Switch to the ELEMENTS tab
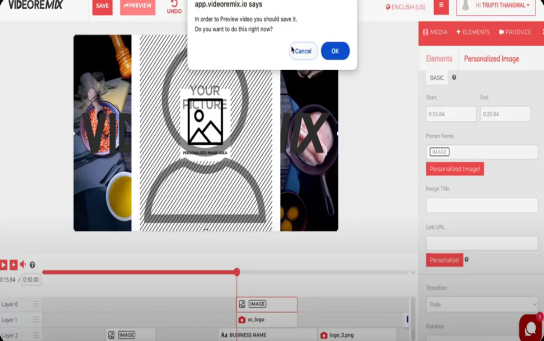Screen dimensions: 544x341 473,32
